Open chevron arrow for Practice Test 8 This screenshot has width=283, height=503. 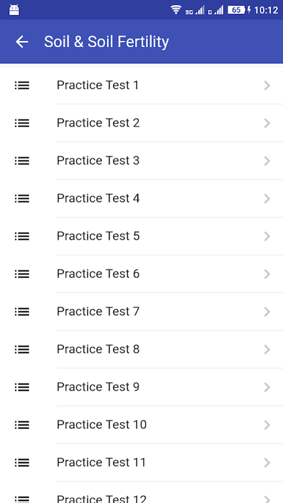point(267,350)
